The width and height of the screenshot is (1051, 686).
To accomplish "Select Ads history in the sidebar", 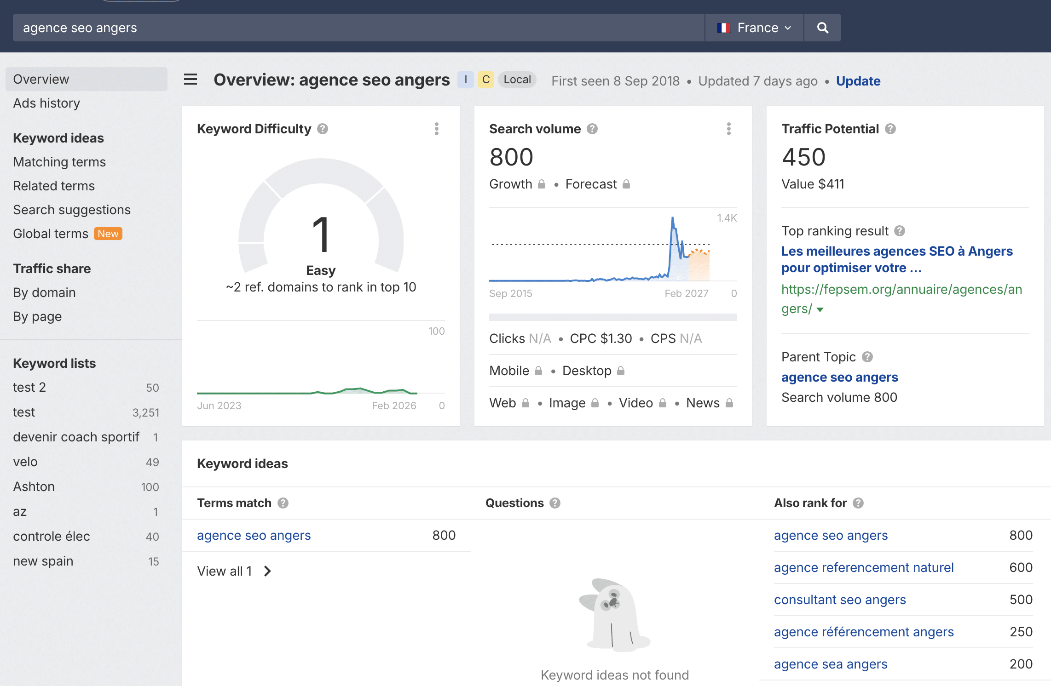I will (46, 103).
